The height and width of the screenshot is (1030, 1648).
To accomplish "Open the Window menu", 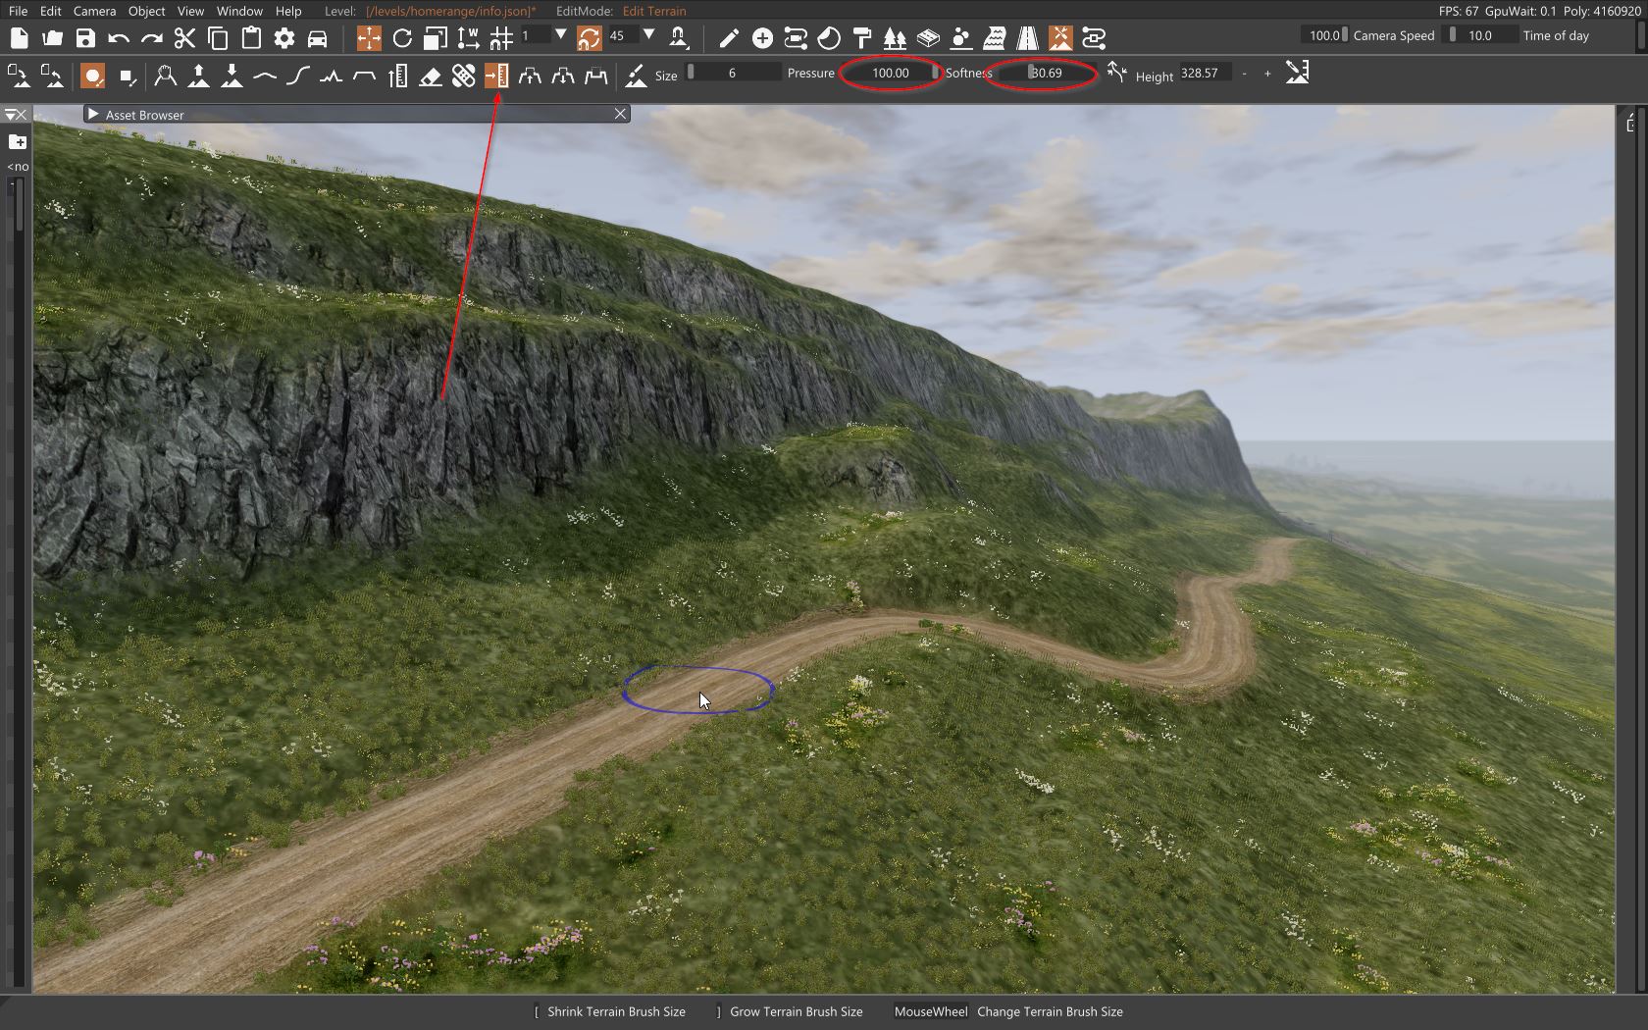I will click(x=239, y=11).
